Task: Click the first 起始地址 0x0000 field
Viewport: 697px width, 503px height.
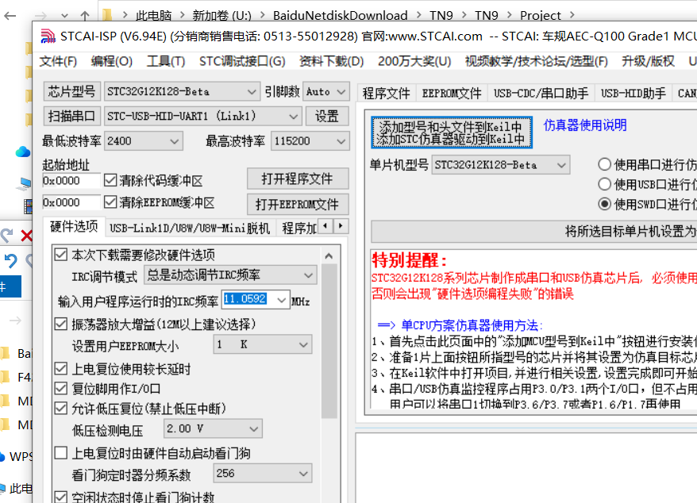Action: point(71,181)
